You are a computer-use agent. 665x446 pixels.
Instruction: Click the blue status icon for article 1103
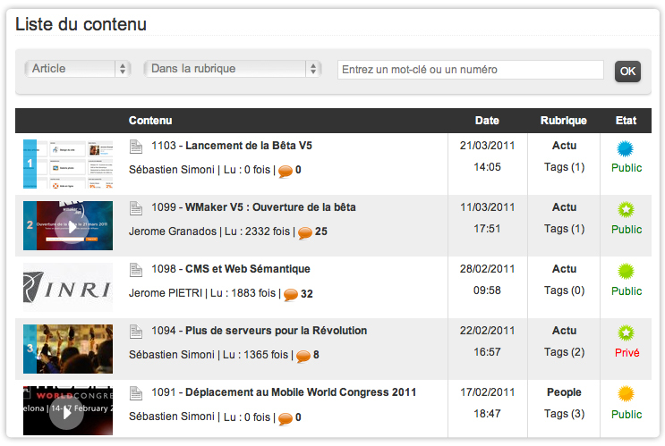coord(626,148)
